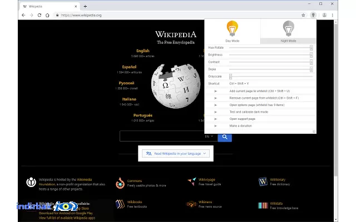Add current page to whitelist
356x222 pixels.
(260, 91)
